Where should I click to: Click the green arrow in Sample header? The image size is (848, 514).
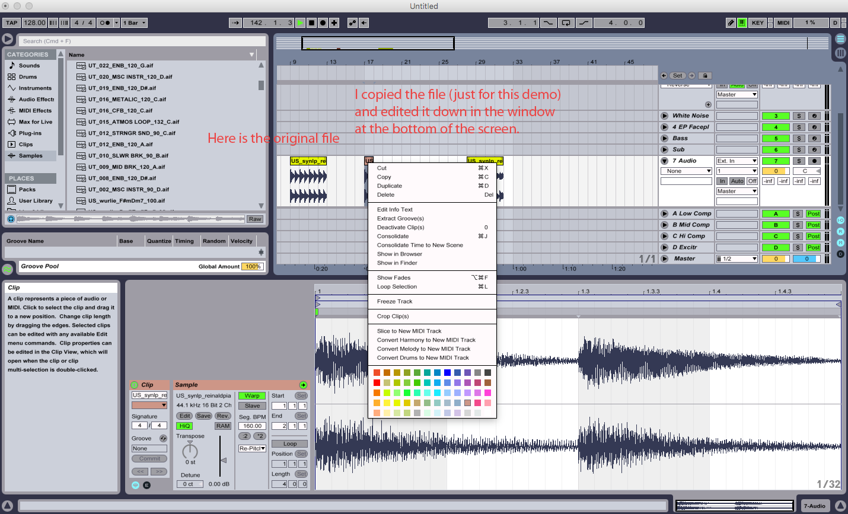[x=303, y=385]
